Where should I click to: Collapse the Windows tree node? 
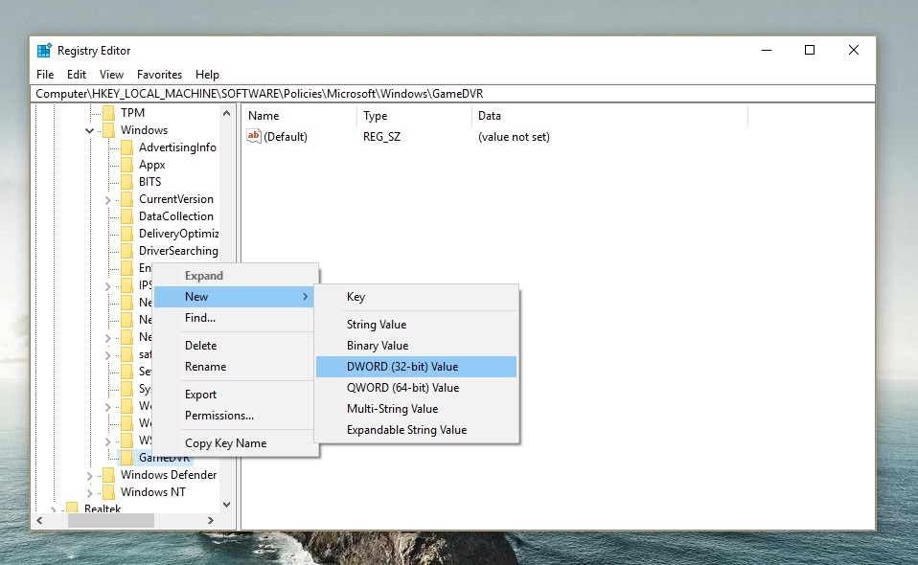[x=89, y=130]
